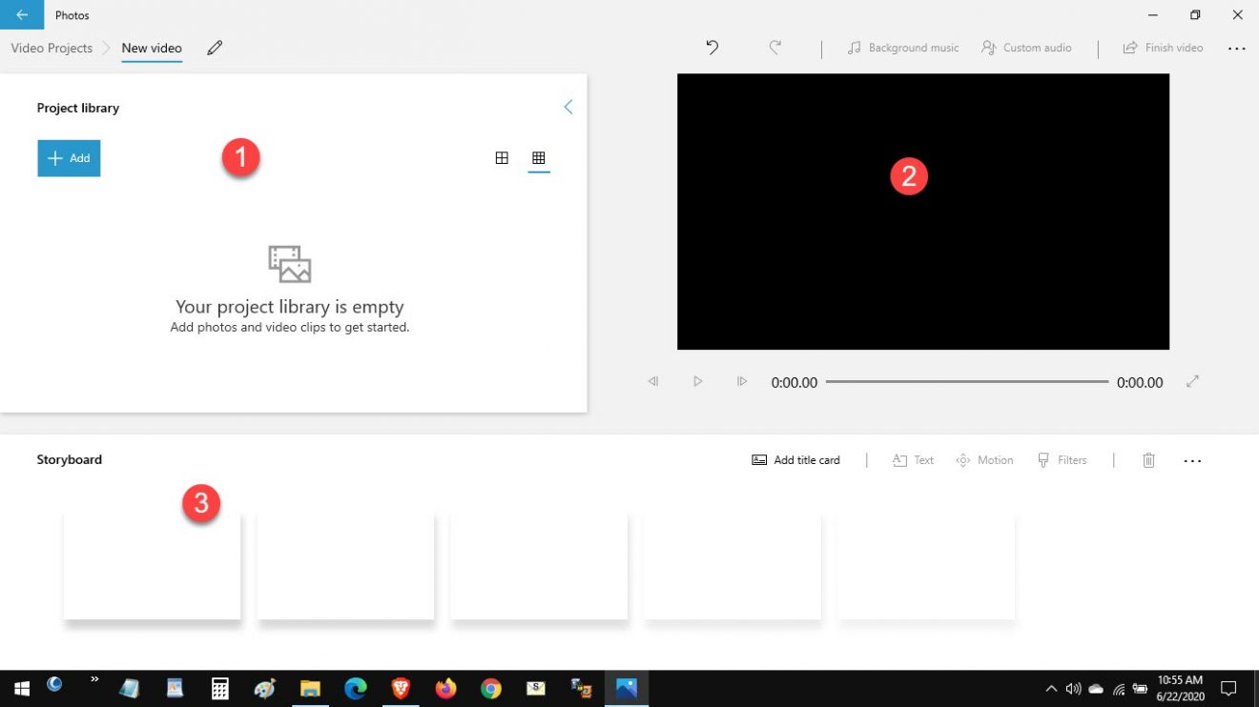Click the preview seek bar
This screenshot has height=707, width=1259.
point(967,381)
